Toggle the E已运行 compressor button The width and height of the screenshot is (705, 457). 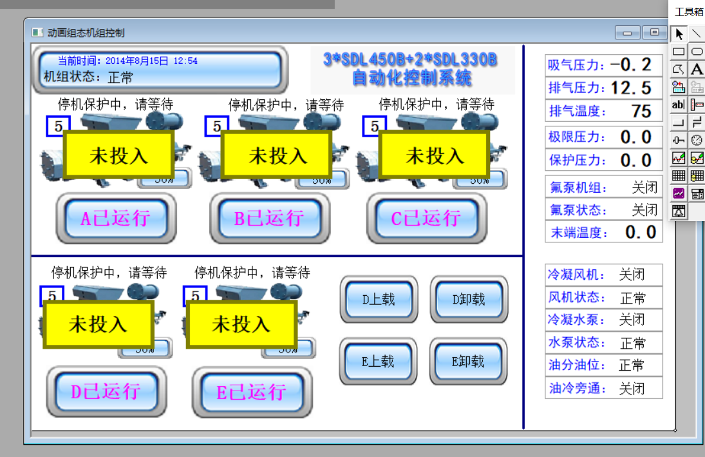(251, 392)
